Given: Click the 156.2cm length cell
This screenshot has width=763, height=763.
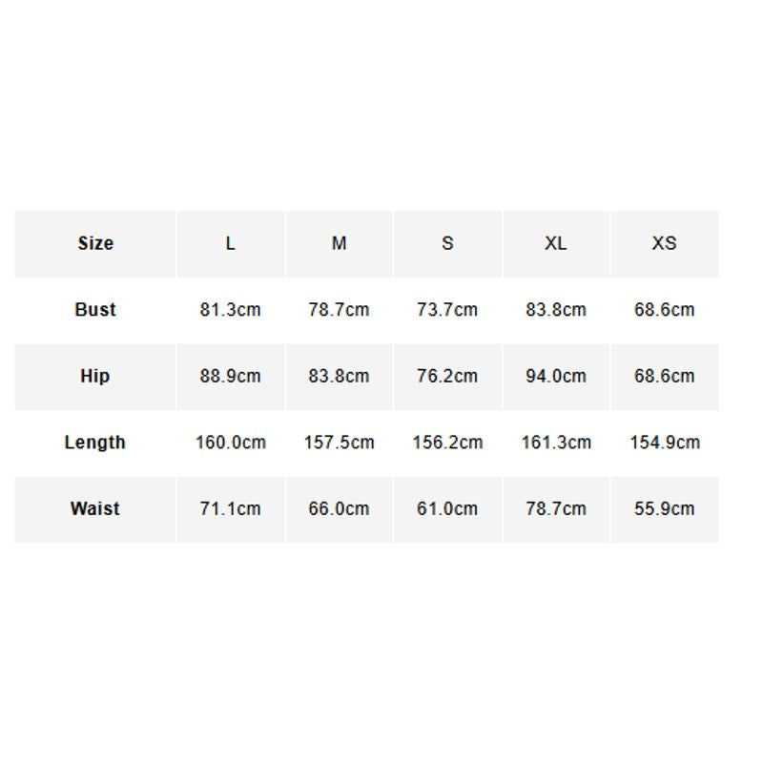Looking at the screenshot, I should tap(447, 443).
